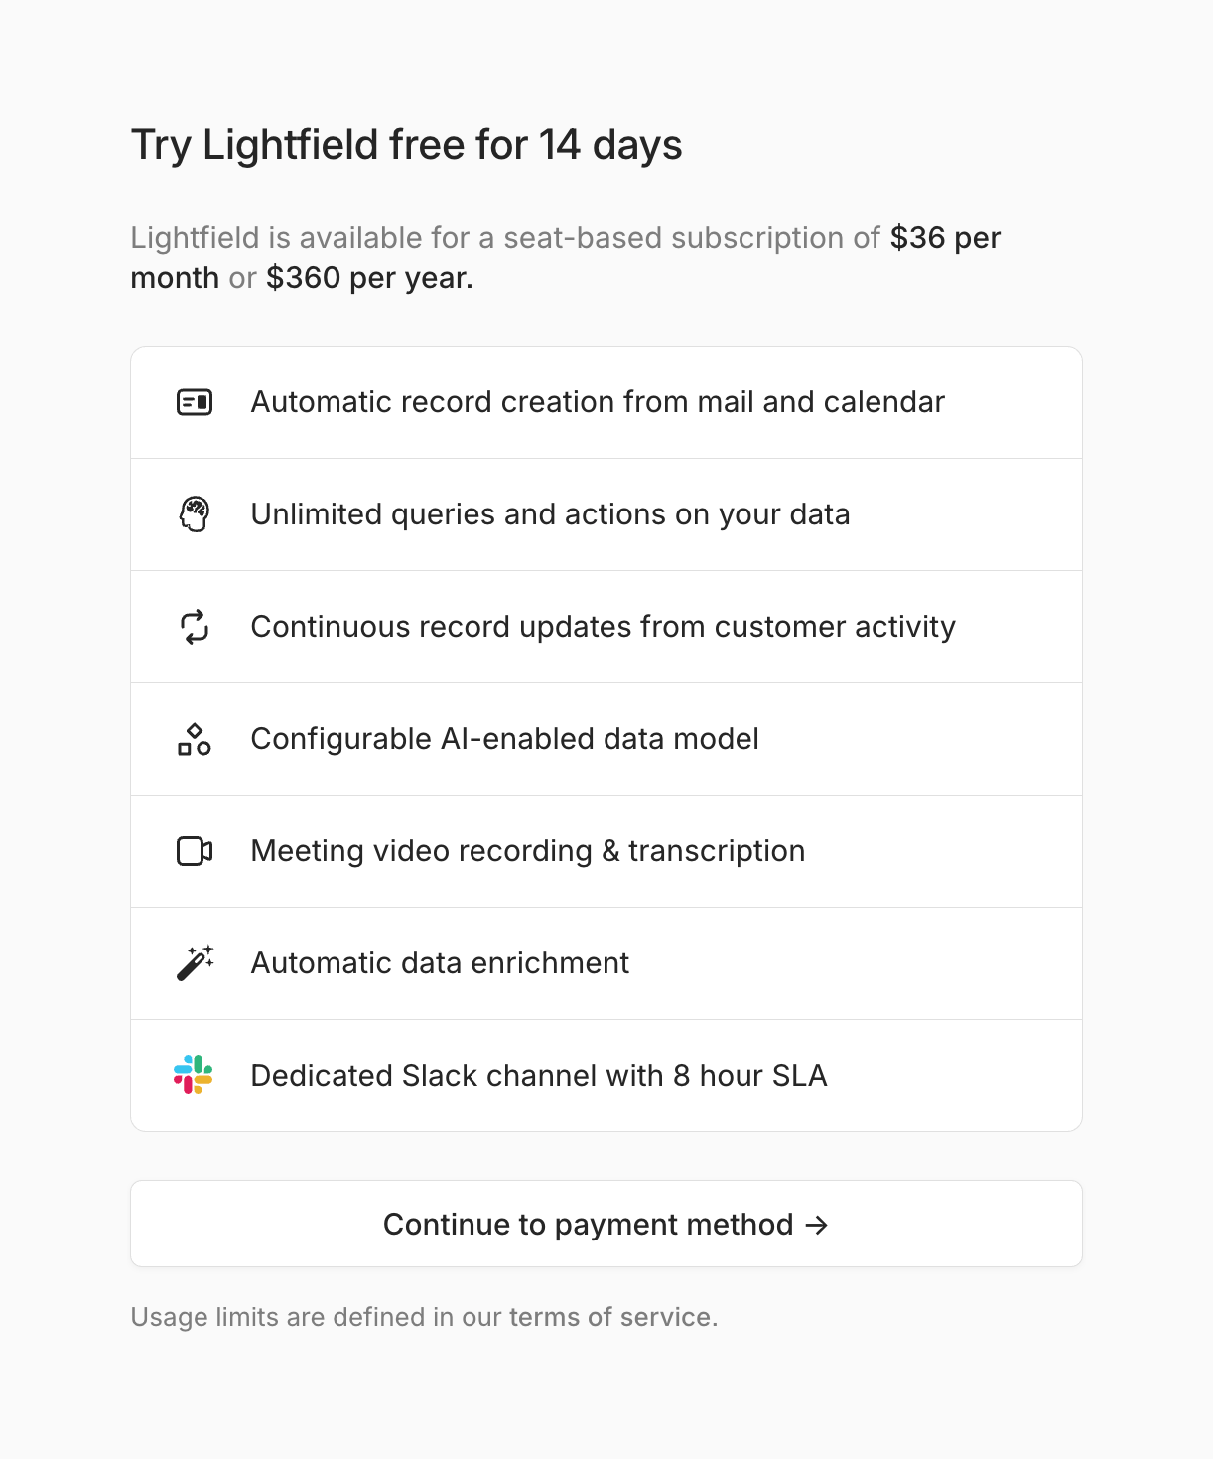The height and width of the screenshot is (1459, 1213).
Task: Click the magic wand enrichment icon
Action: point(195,963)
